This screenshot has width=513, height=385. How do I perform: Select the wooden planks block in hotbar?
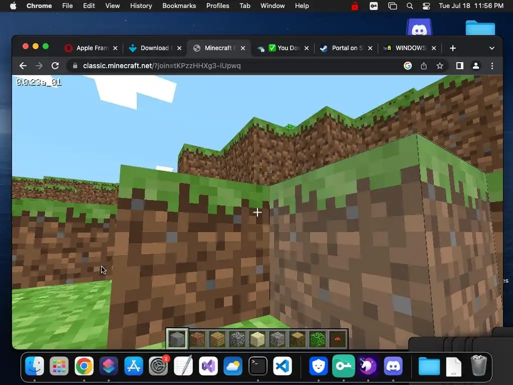217,339
